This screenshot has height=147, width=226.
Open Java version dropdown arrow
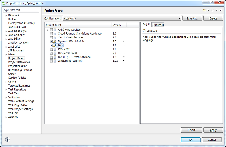124,45
